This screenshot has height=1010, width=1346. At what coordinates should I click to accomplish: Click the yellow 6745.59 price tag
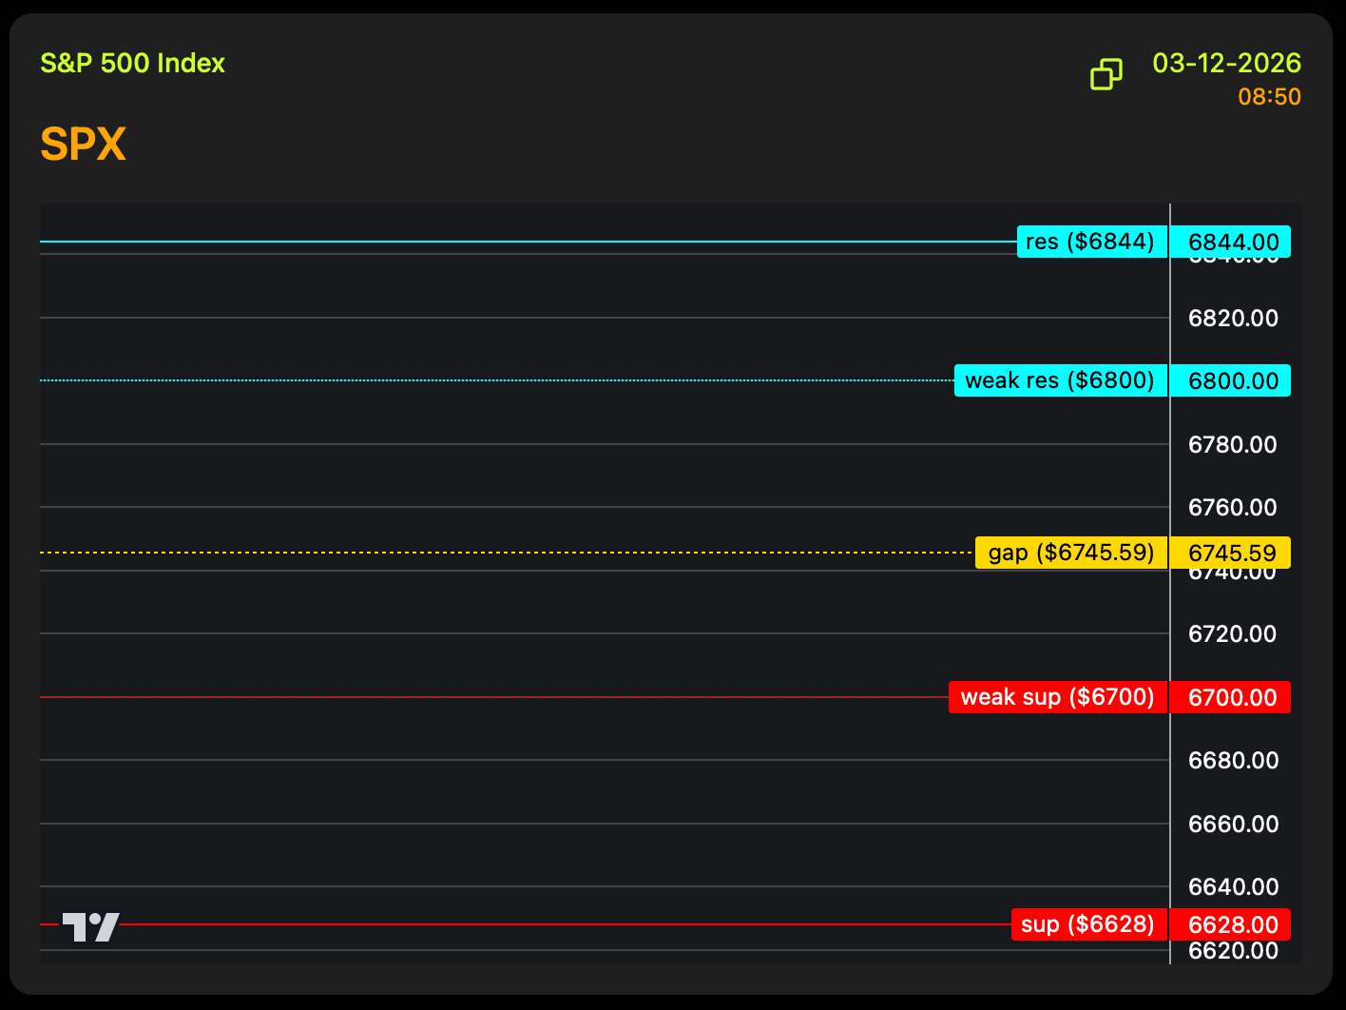(1232, 553)
